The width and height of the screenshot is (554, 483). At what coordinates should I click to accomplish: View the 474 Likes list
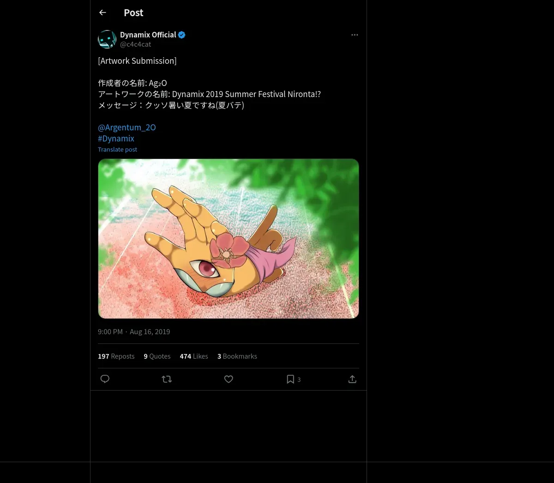(194, 356)
